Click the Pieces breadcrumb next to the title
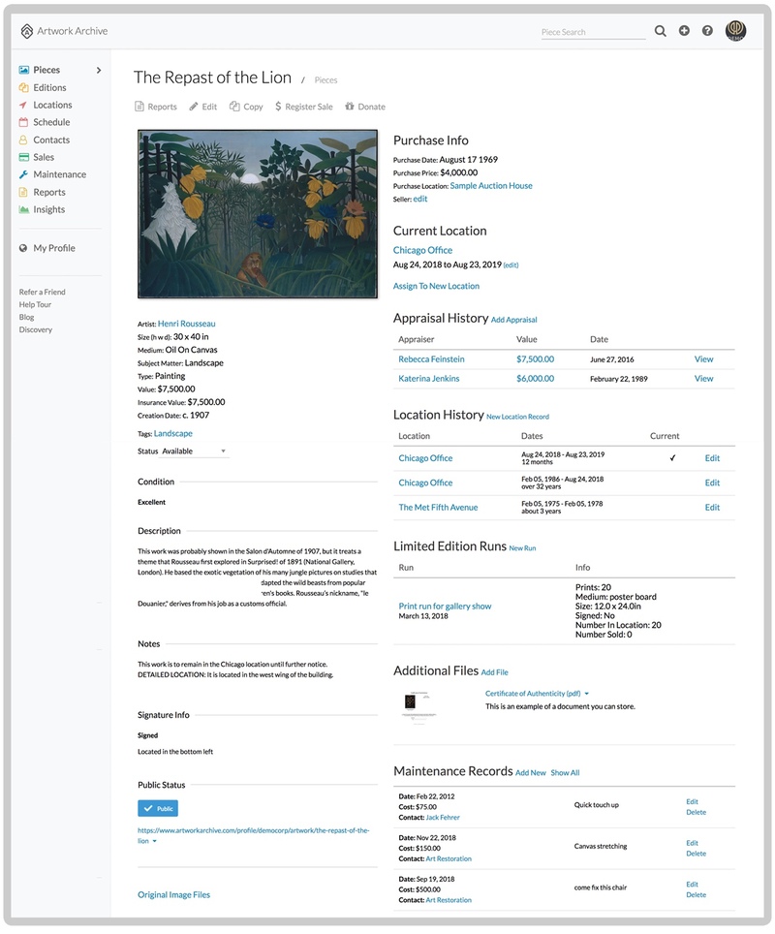775x934 pixels. 325,80
